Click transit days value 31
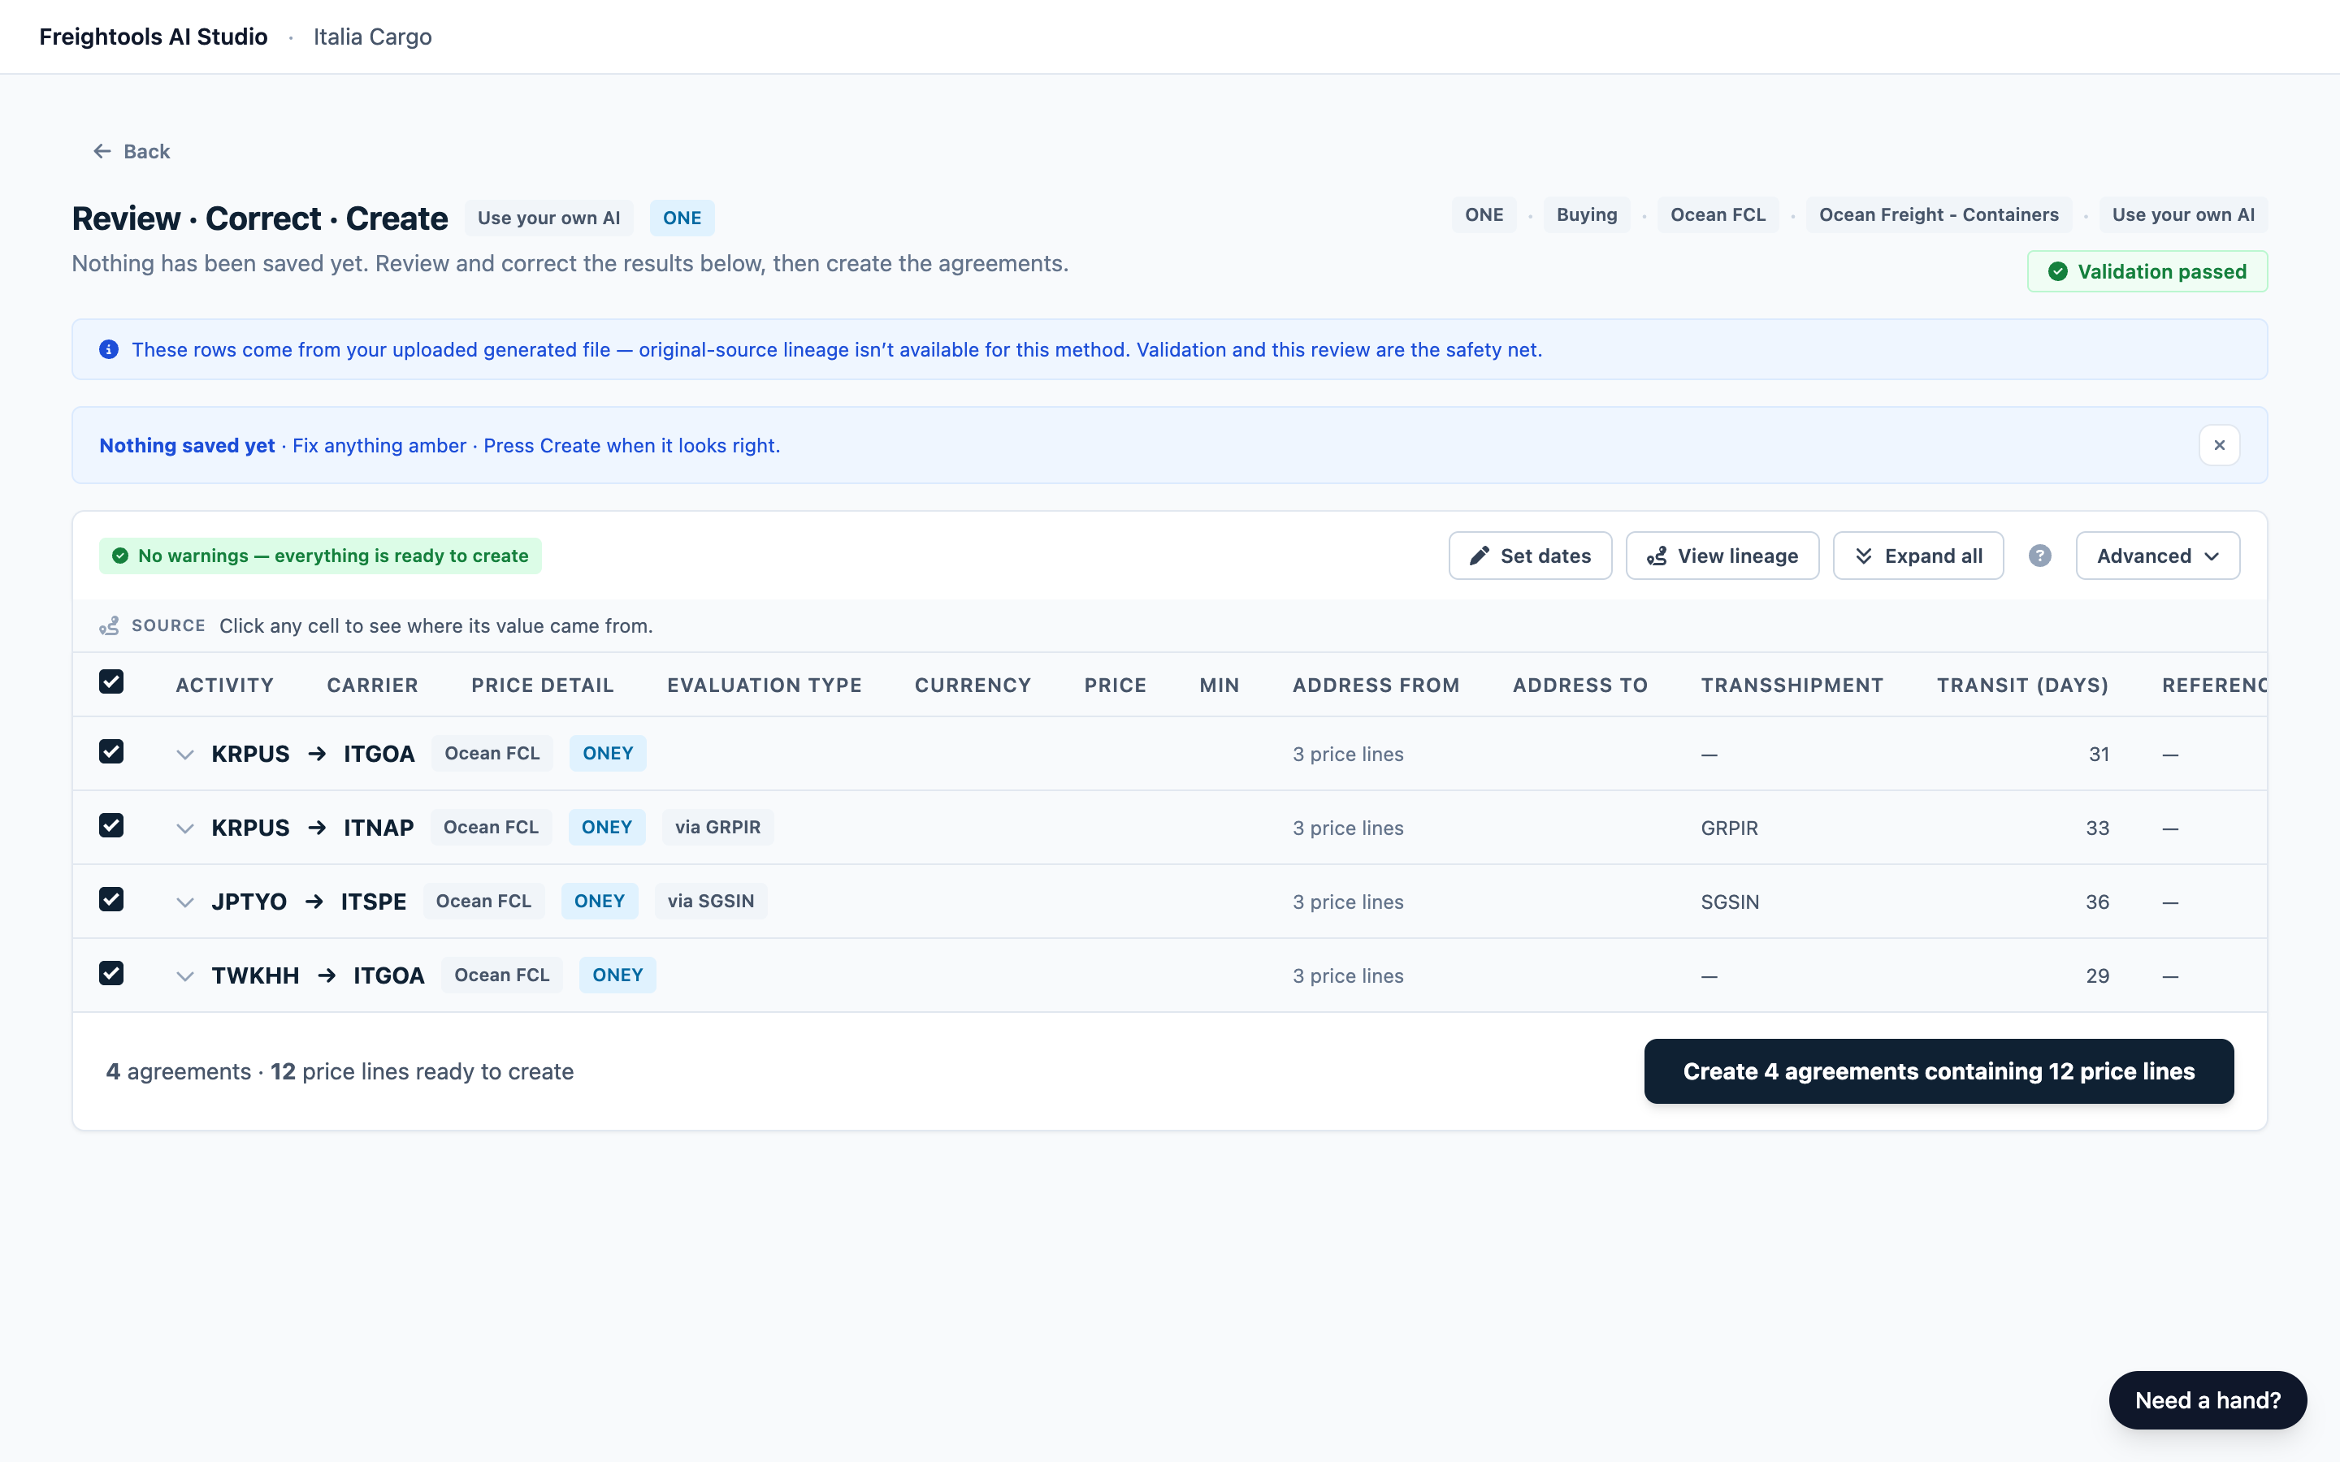 (2098, 755)
